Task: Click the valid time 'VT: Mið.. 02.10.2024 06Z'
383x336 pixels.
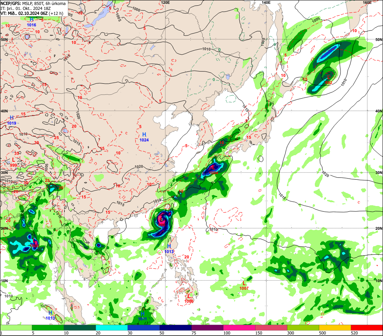Action: point(24,13)
